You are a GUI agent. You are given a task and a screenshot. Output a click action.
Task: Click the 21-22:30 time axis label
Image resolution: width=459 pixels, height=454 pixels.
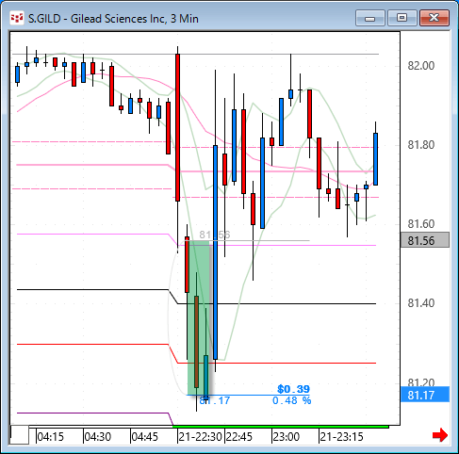(201, 436)
